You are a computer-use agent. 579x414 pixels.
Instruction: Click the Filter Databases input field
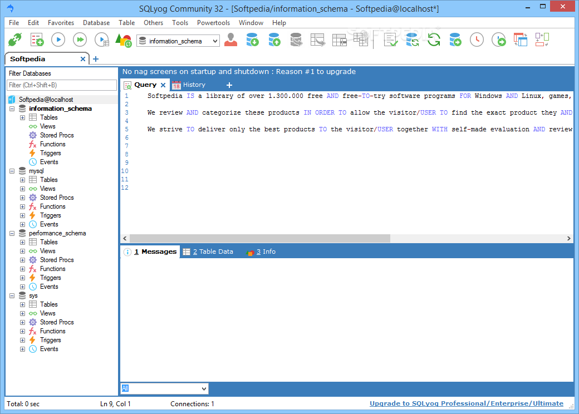[62, 85]
